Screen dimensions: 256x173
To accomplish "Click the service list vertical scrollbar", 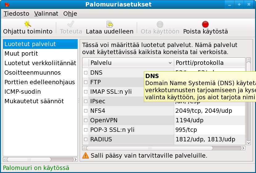I will coord(248,101).
